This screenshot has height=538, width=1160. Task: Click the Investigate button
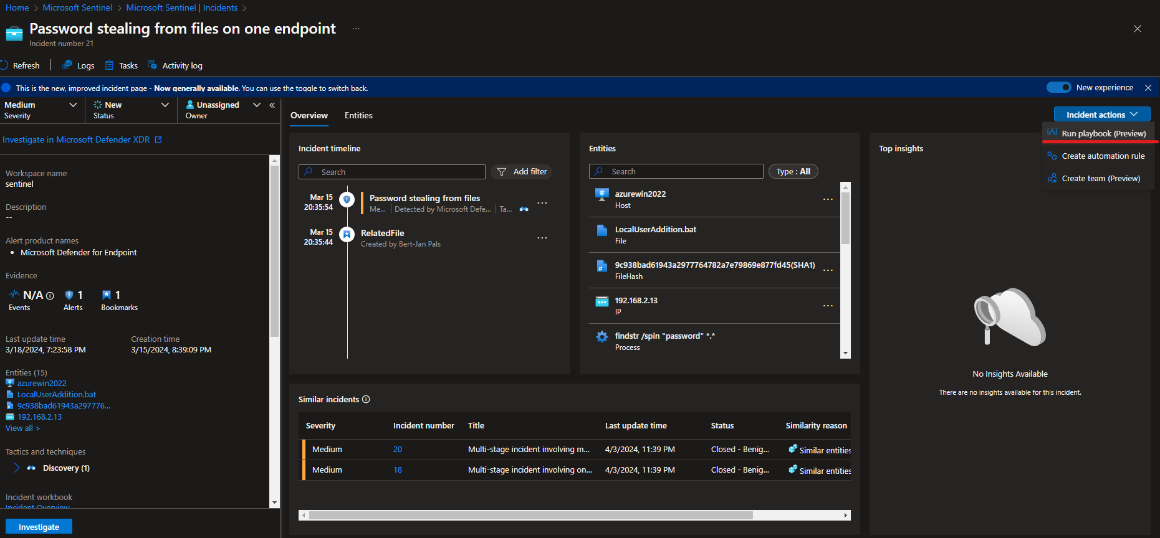[39, 527]
